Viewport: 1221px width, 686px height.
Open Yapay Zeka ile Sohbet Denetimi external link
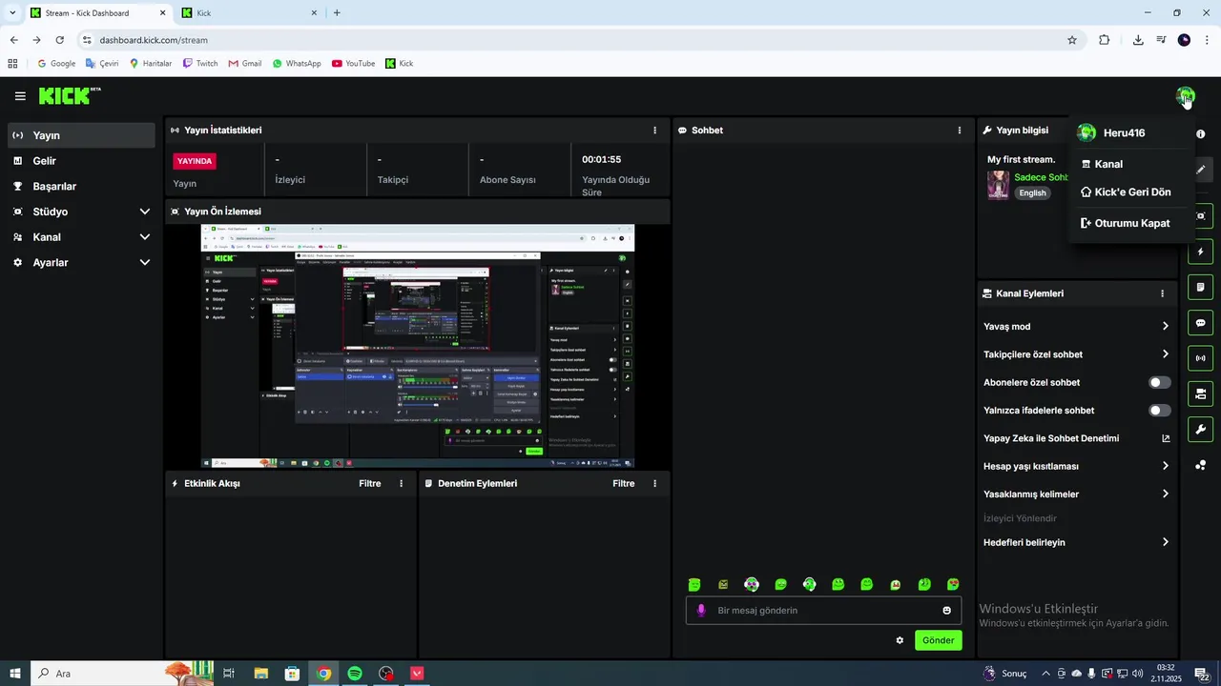[x=1166, y=438]
